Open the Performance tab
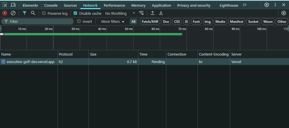 (114, 6)
